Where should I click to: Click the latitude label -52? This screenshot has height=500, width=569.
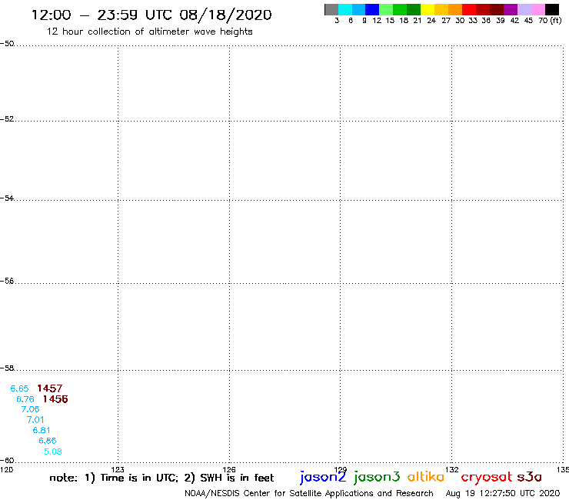7,119
